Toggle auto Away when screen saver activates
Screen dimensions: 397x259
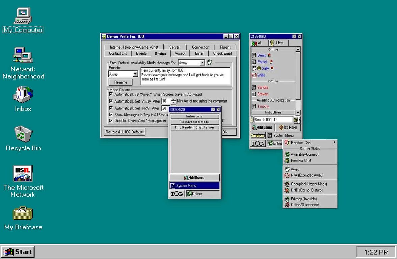coord(111,94)
